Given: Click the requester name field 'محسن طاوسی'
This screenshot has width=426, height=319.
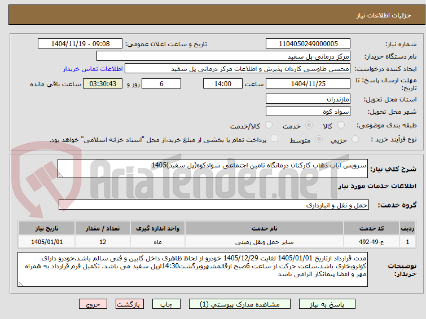Looking at the screenshot, I should (238, 69).
